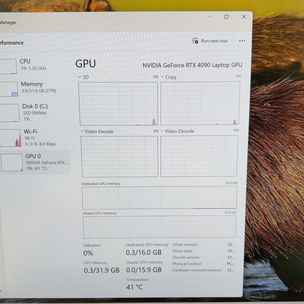This screenshot has height=304, width=304.
Task: Click the NVIDIA GeForce RTX 4090 Laptop GPU title
Action: 192,65
